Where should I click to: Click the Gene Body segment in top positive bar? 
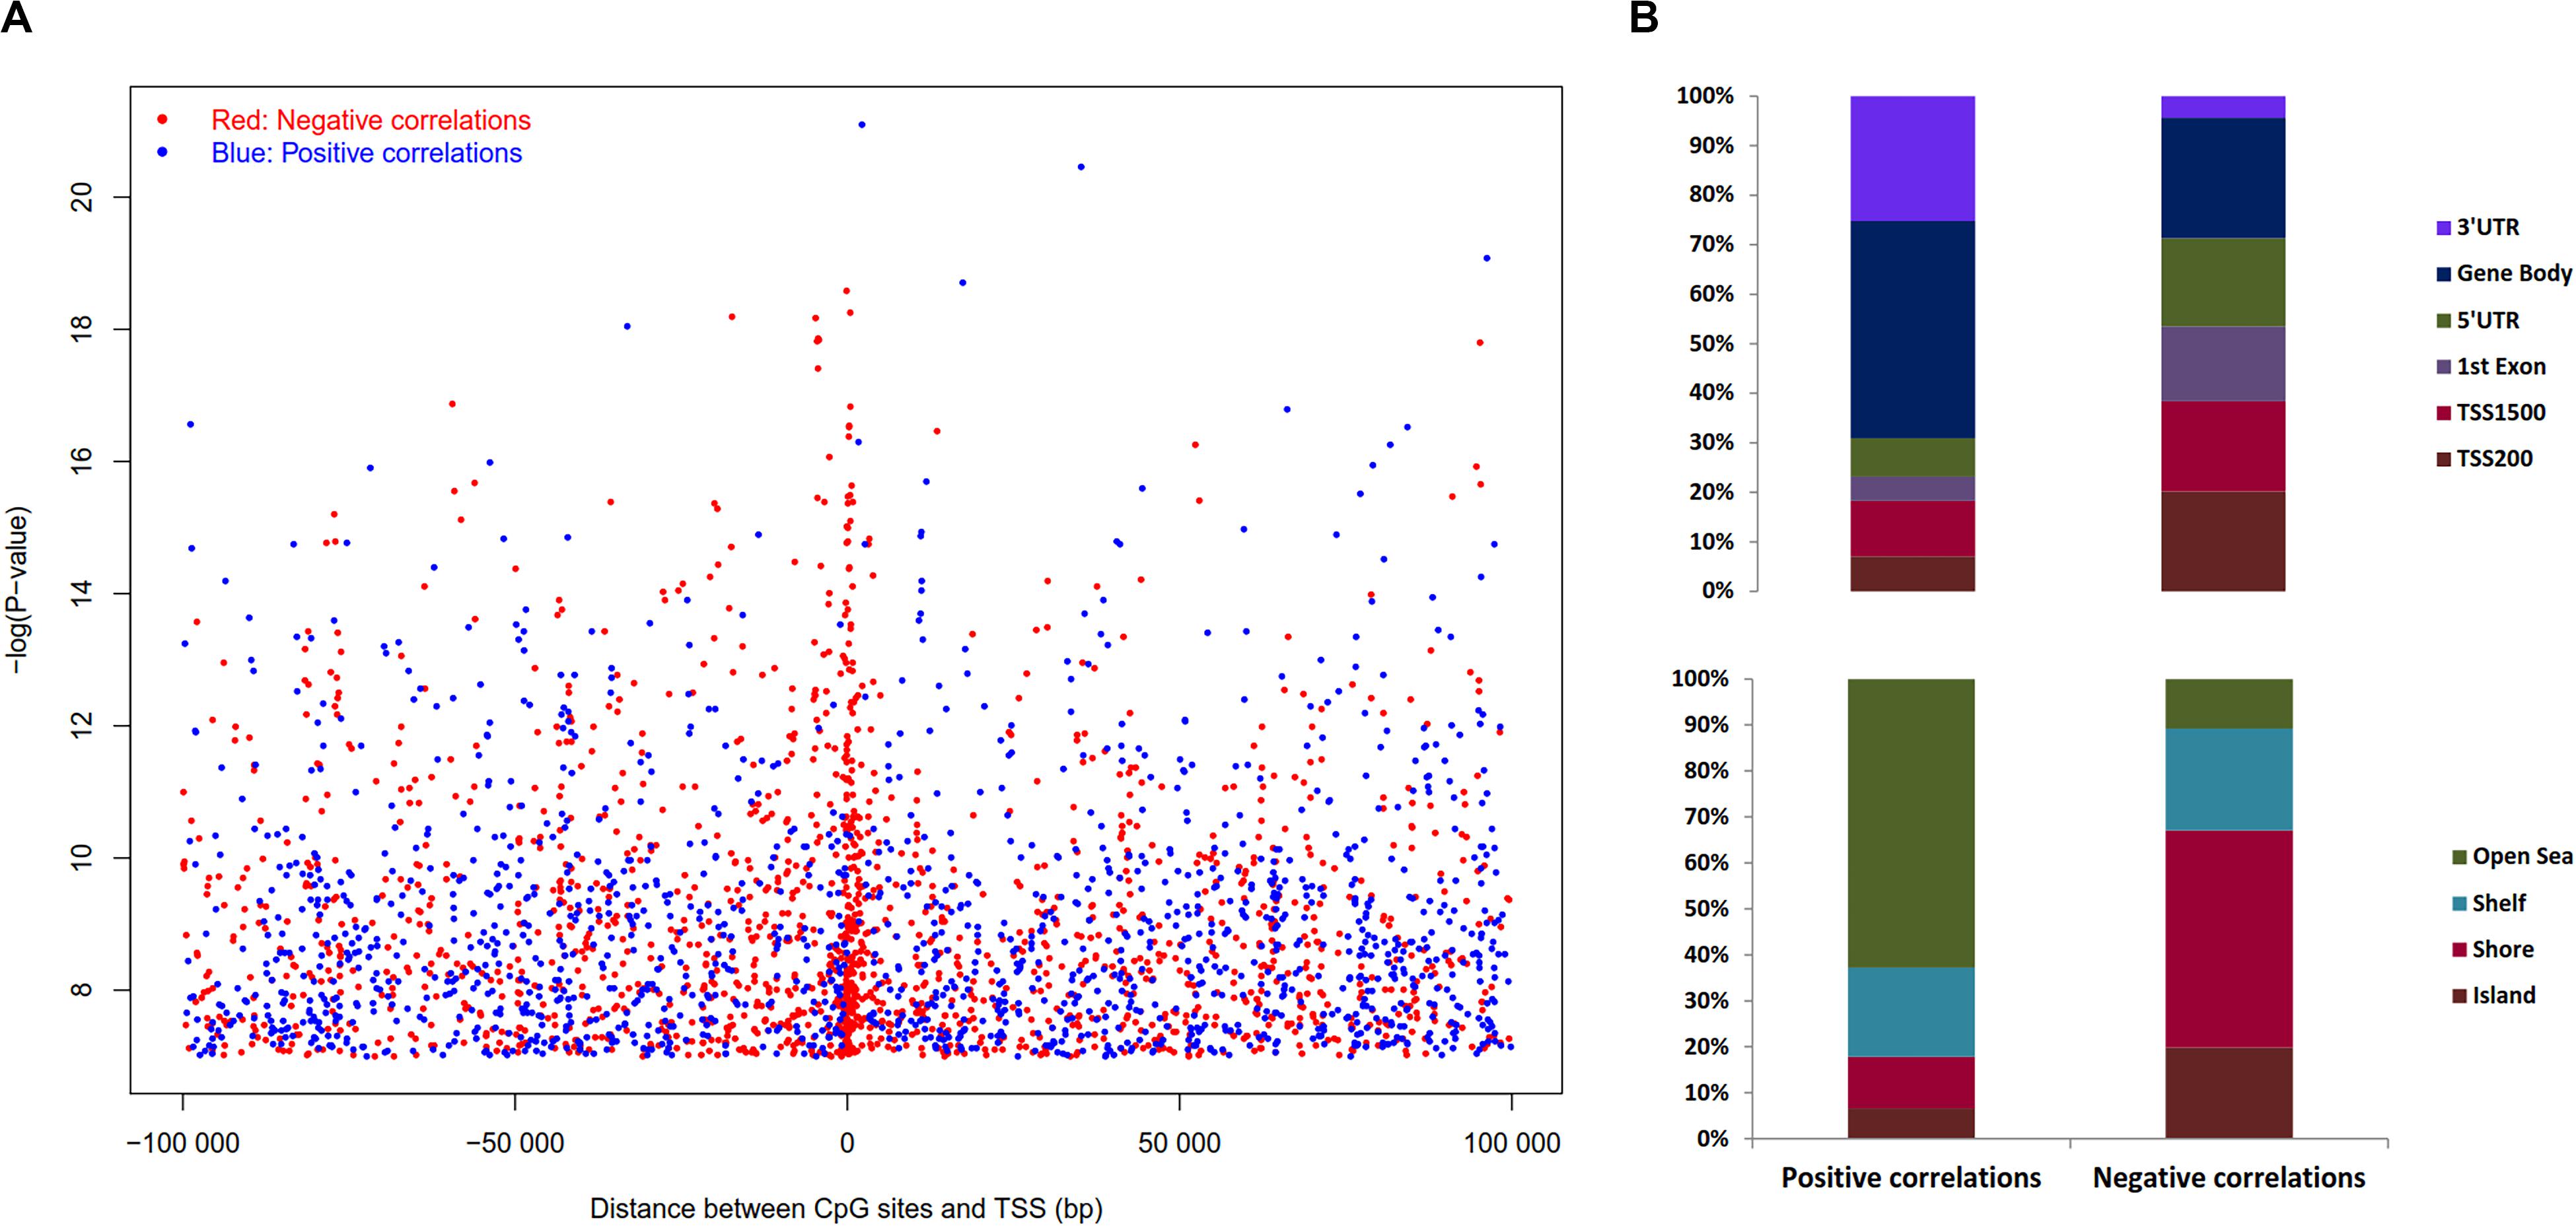click(1912, 329)
